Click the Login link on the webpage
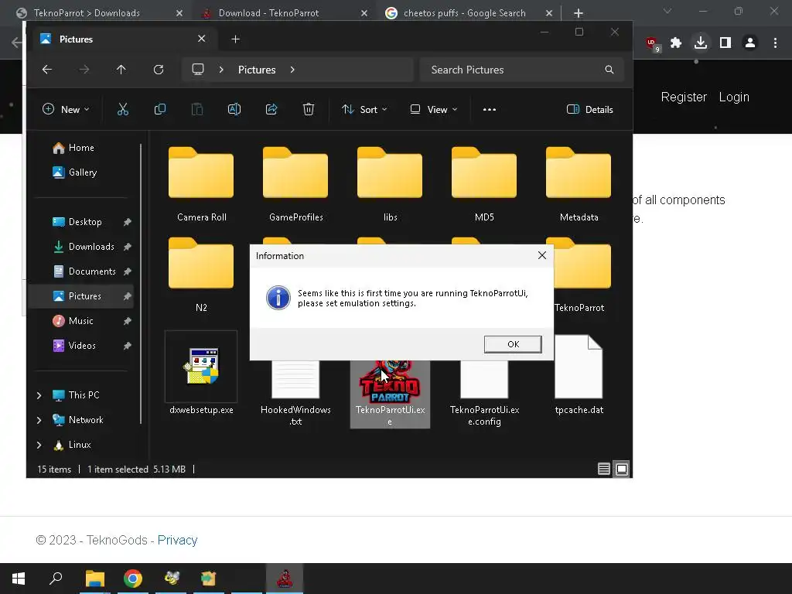792x594 pixels. pyautogui.click(x=734, y=97)
